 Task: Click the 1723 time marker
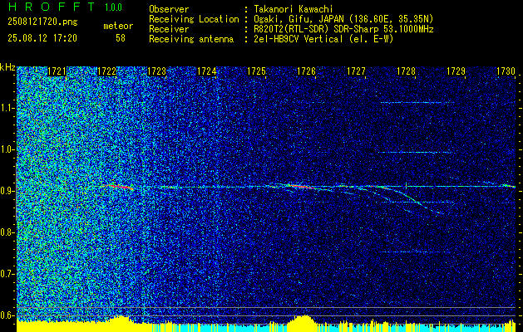tap(157, 71)
